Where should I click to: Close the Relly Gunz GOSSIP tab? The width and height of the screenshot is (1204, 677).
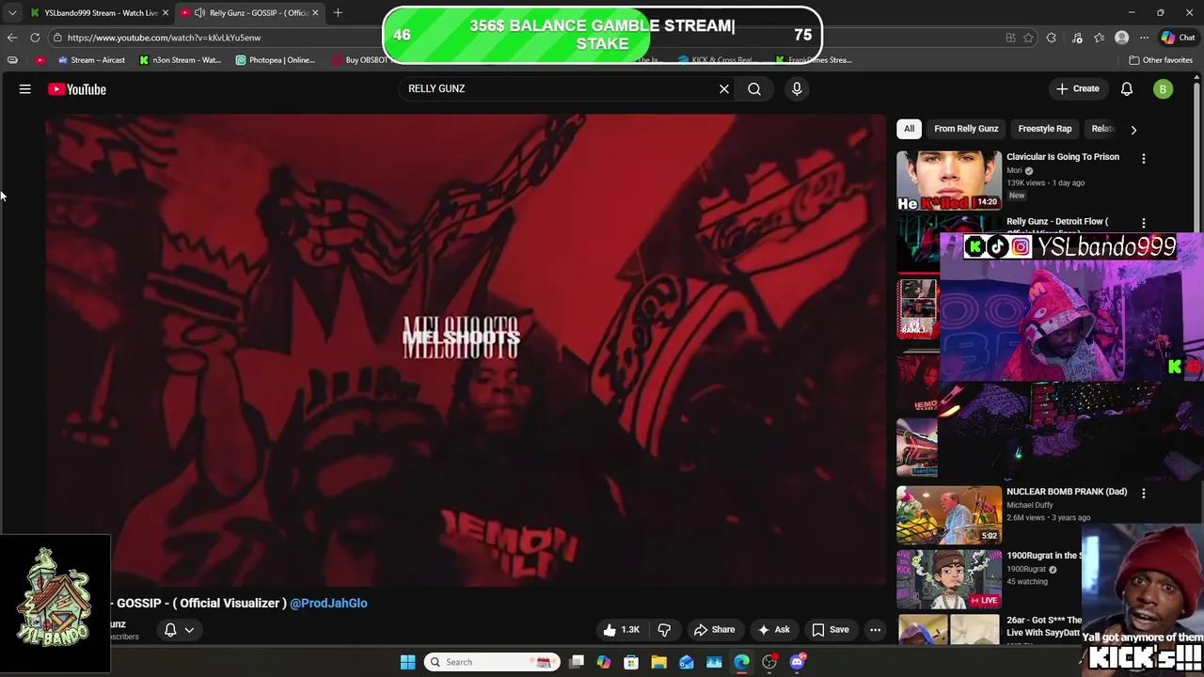(315, 12)
